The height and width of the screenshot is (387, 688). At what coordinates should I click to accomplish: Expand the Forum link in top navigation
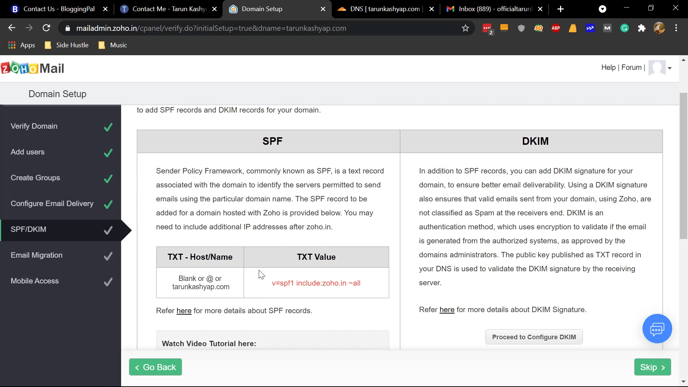[x=632, y=67]
